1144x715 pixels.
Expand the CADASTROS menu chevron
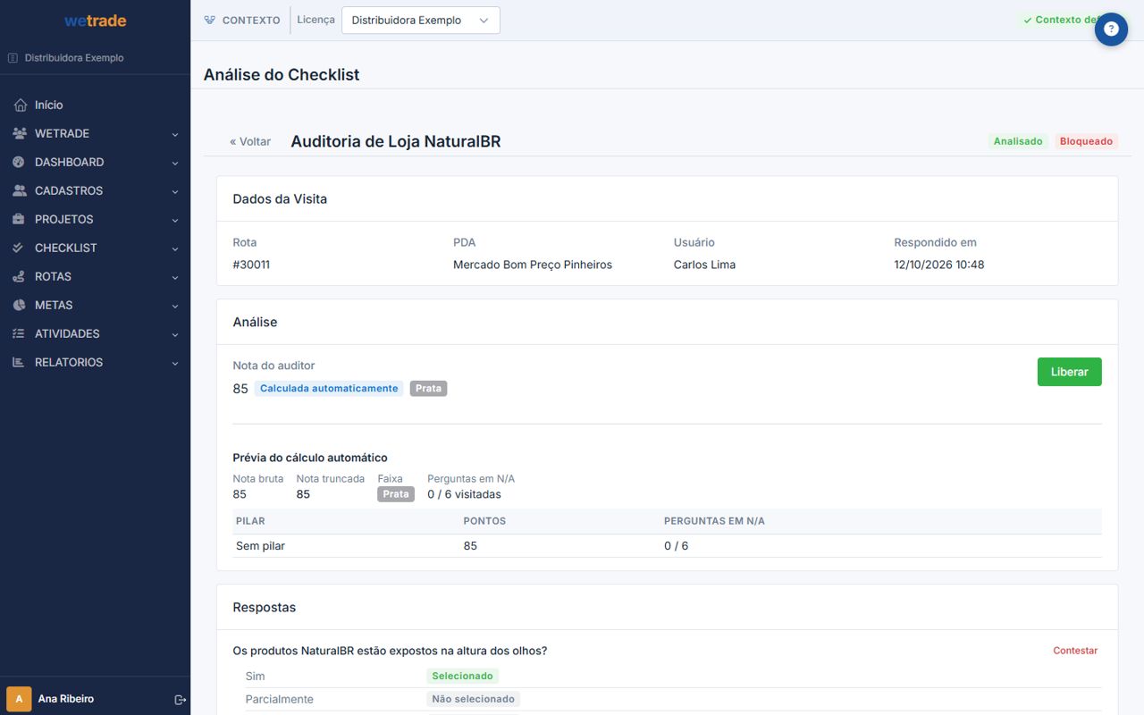point(175,192)
